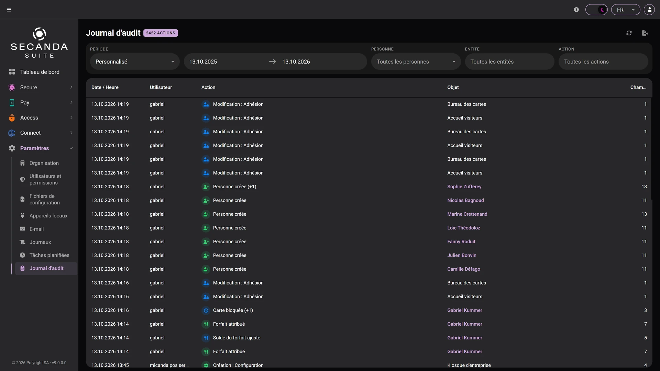660x371 pixels.
Task: Open the user profile icon
Action: (x=649, y=10)
